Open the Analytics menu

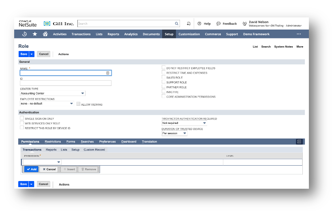point(131,34)
